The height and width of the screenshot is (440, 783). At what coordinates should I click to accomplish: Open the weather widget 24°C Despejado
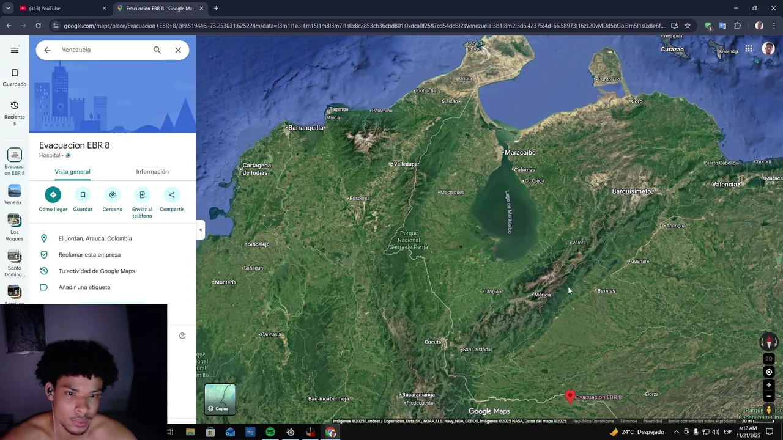(636, 432)
